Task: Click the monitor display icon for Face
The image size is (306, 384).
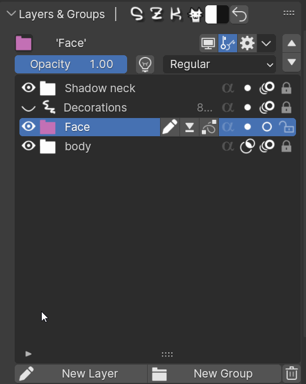Action: coord(208,43)
